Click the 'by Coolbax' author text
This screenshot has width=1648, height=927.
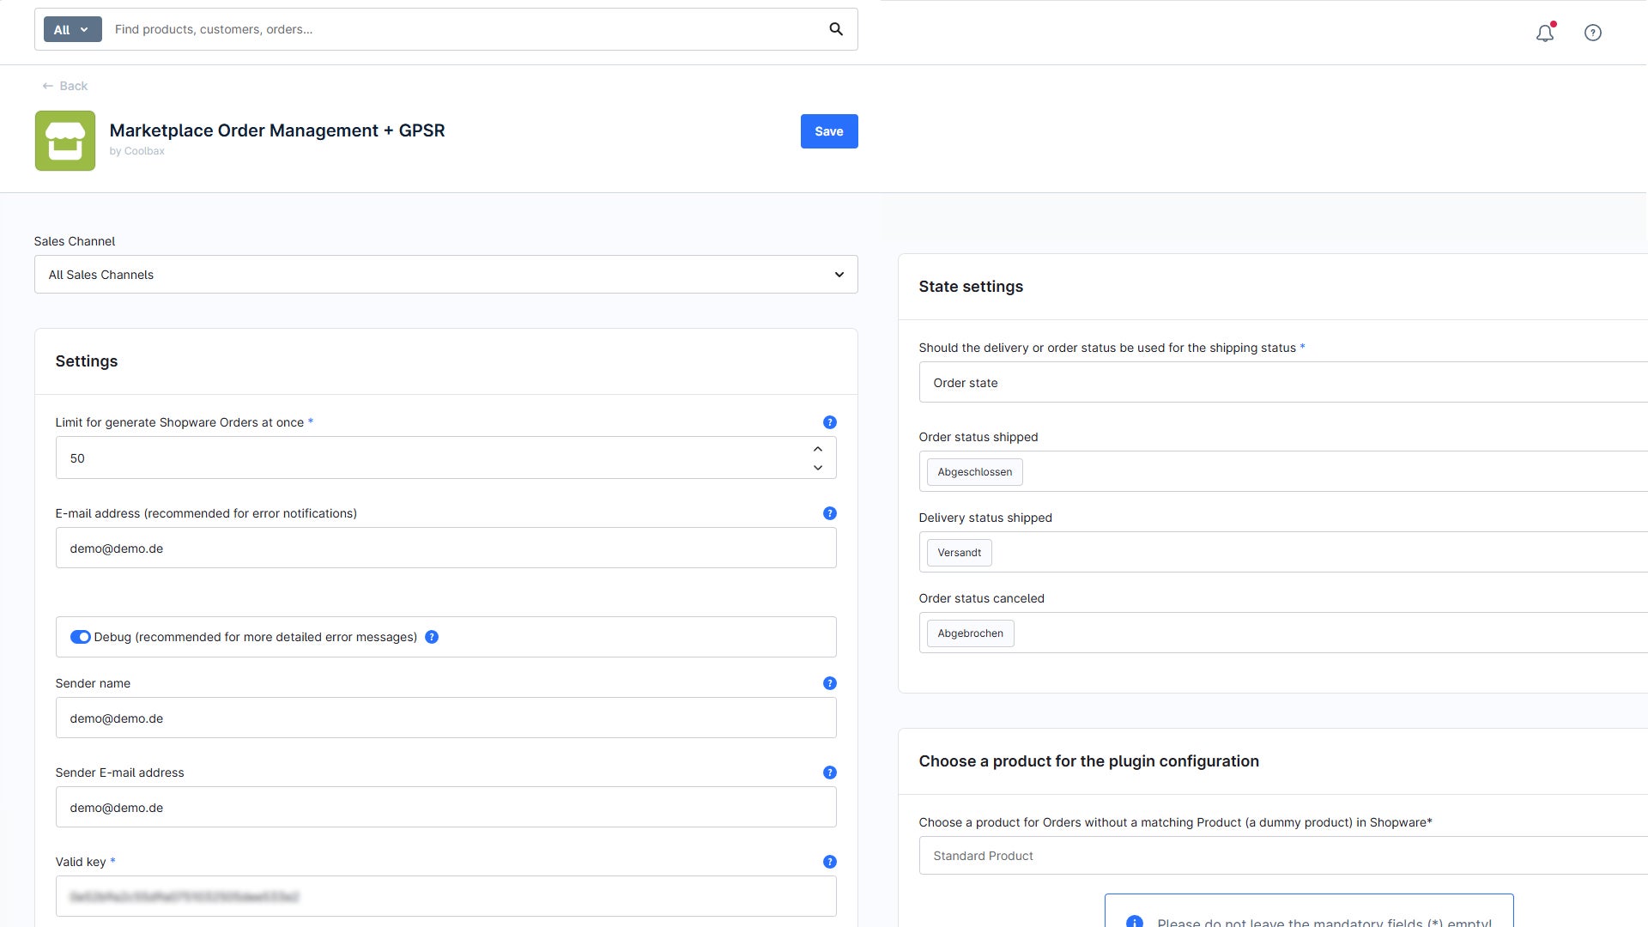136,151
